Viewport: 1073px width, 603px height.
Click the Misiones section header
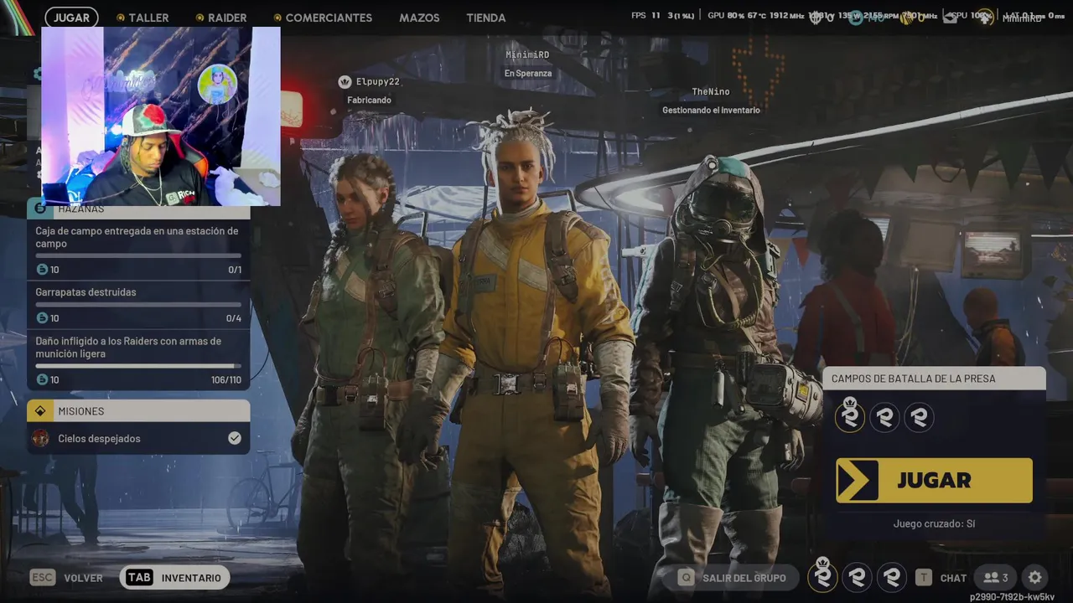(x=138, y=411)
